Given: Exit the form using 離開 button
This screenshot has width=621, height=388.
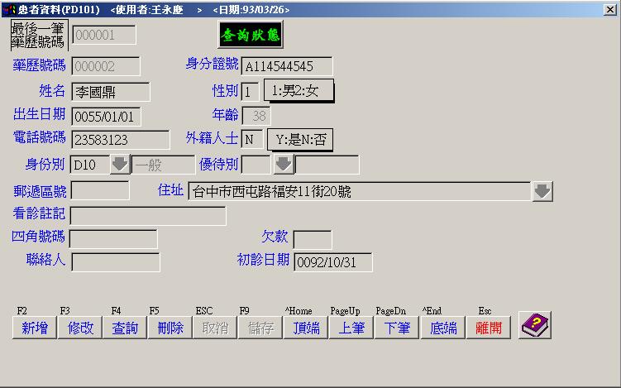Looking at the screenshot, I should pyautogui.click(x=489, y=328).
